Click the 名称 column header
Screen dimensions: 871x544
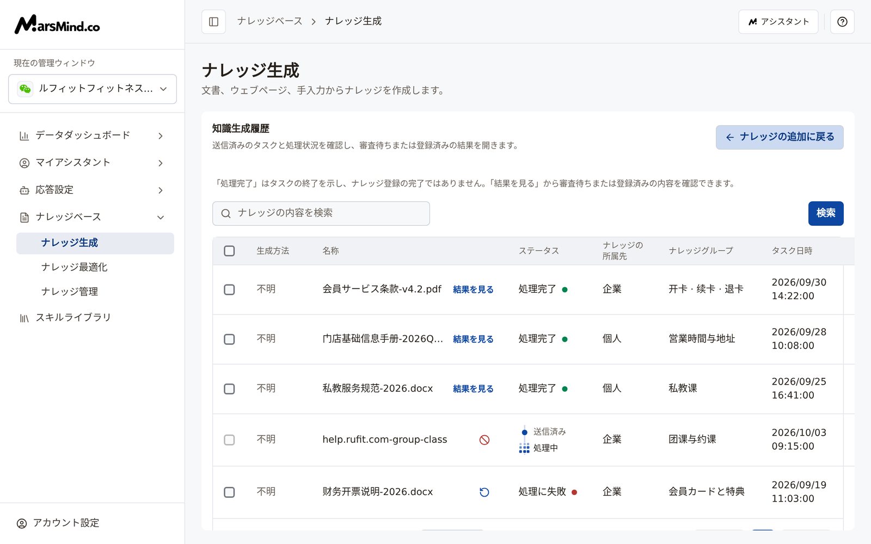(x=330, y=251)
